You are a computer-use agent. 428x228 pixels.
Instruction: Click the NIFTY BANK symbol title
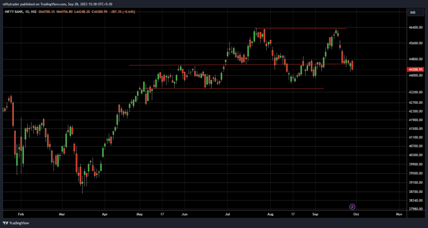pos(14,12)
